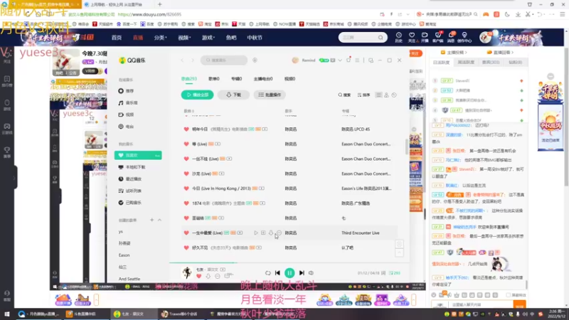Open the album Third Encounter Live
This screenshot has height=320, width=569.
(361, 233)
